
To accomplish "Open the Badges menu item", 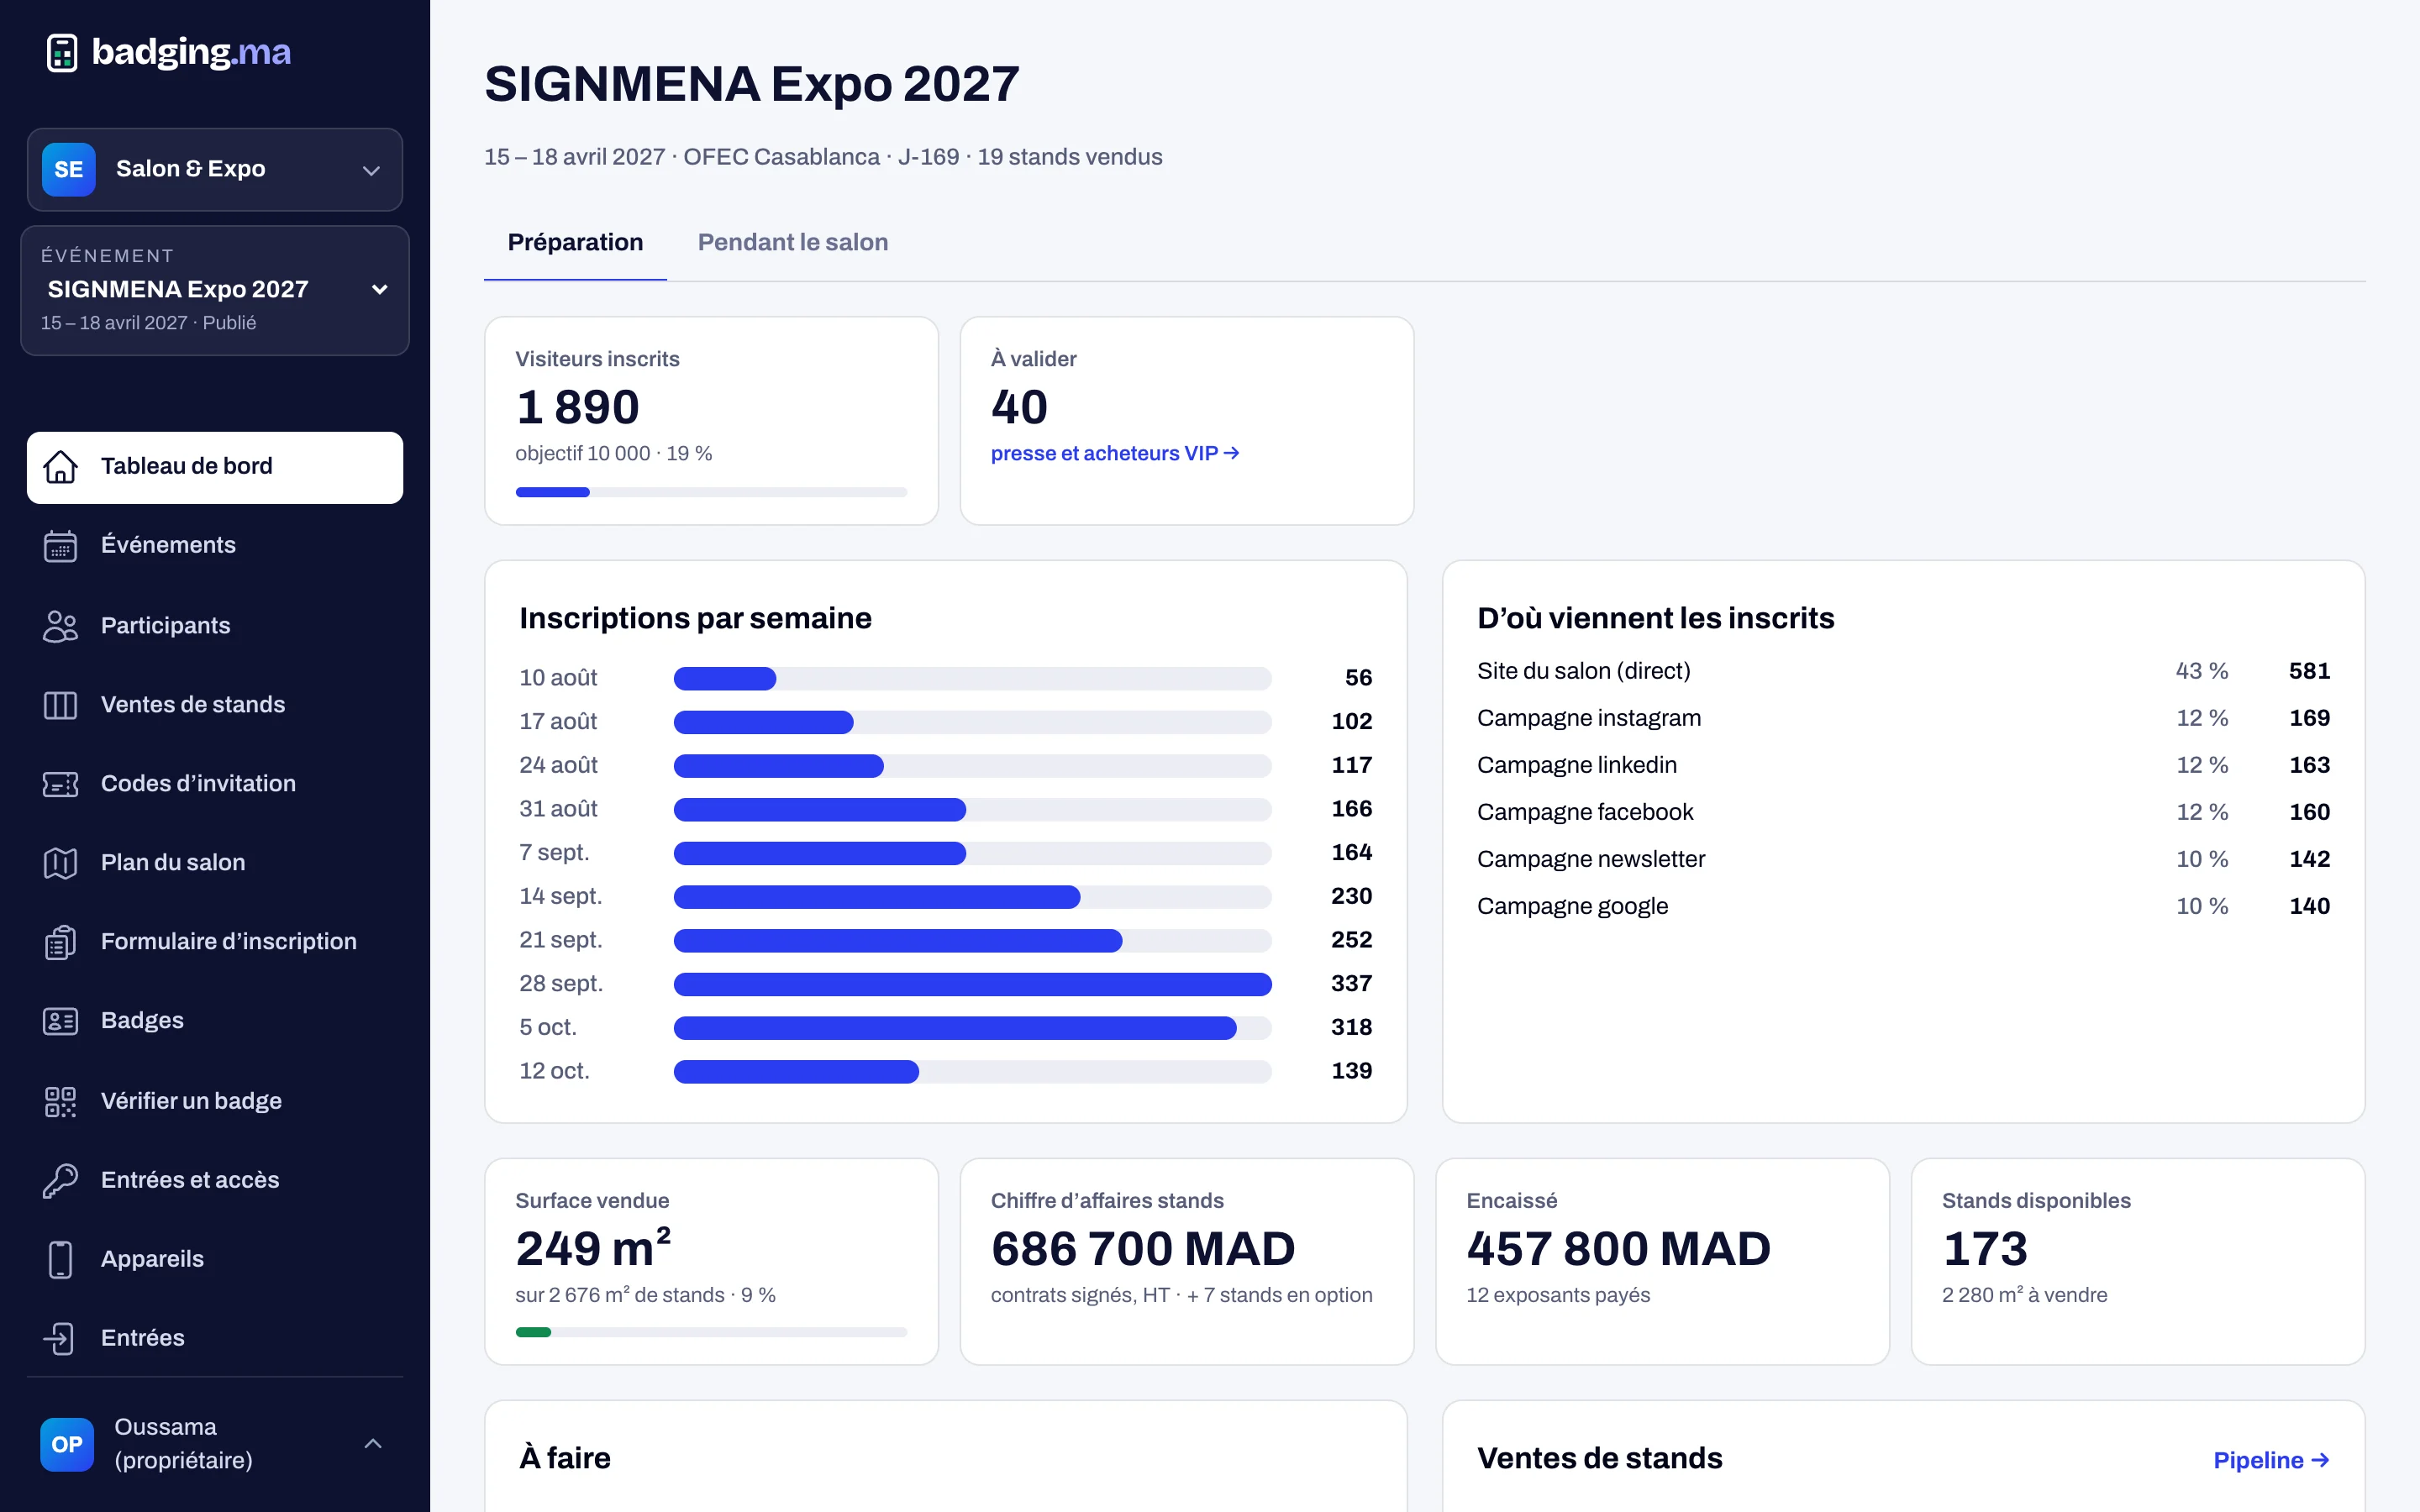I will 215,1021.
